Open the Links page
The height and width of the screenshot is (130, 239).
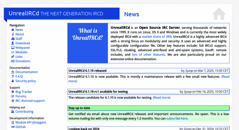(x=19, y=57)
